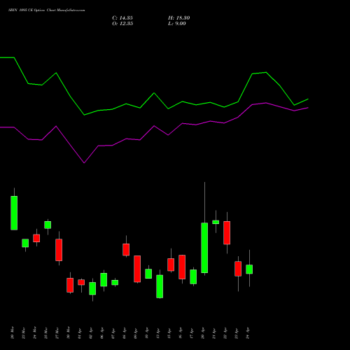
Task: Select the tall green candle above 20 Apr
Action: pyautogui.click(x=204, y=248)
